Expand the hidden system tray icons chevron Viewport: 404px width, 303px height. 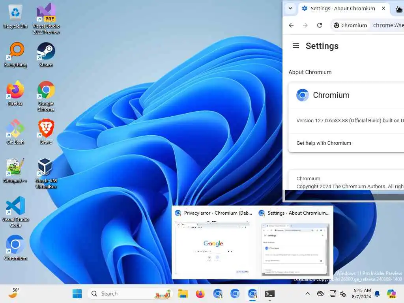308,294
